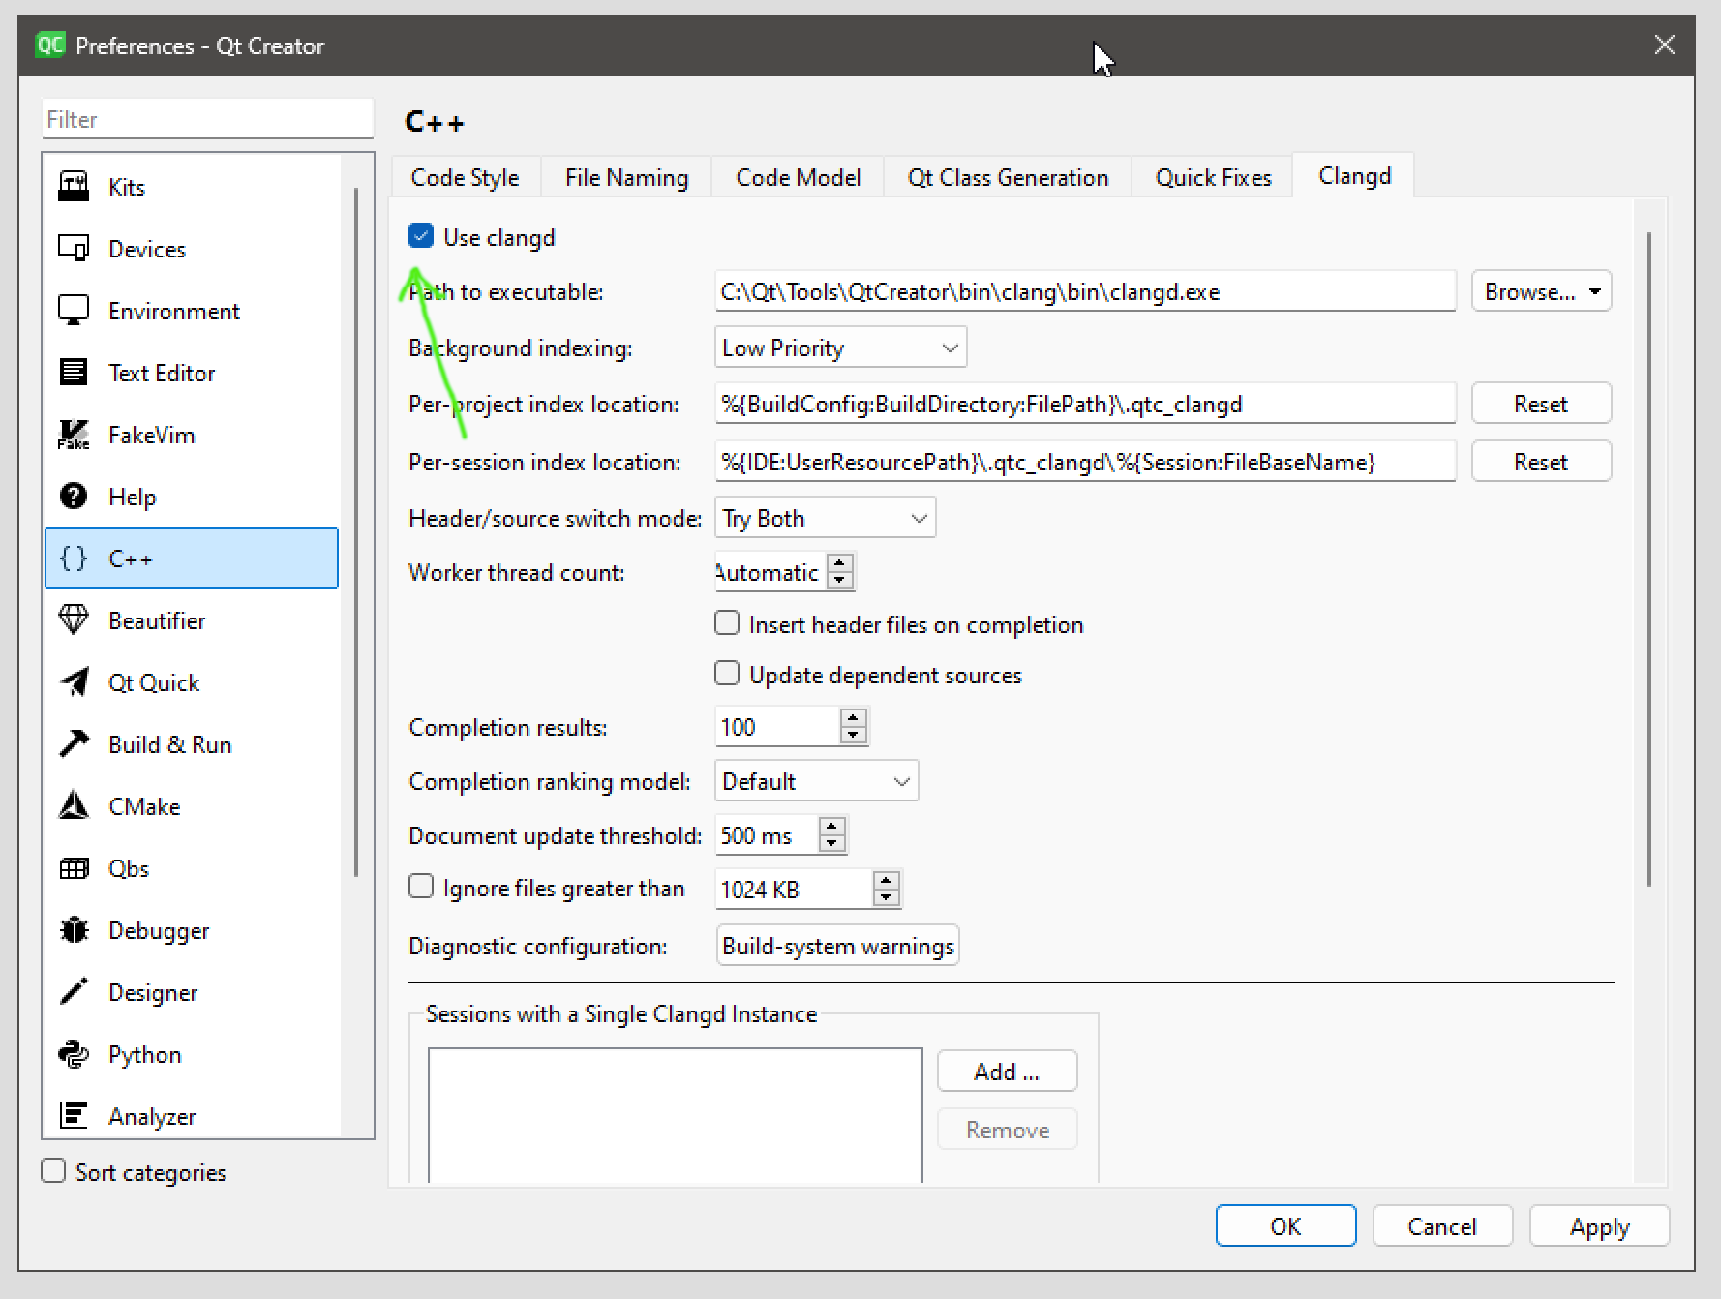The height and width of the screenshot is (1299, 1721).
Task: Click the Path to executable field
Action: (x=1085, y=291)
